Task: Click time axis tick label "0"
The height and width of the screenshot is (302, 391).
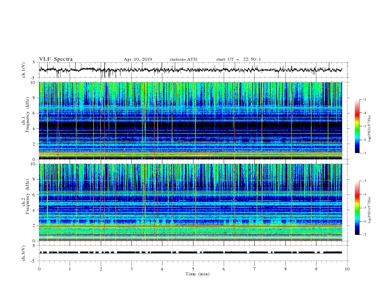Action: [39, 269]
